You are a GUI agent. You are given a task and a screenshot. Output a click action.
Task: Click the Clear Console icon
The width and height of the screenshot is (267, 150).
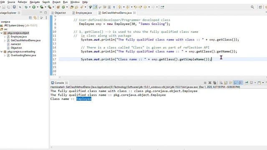click(221, 82)
